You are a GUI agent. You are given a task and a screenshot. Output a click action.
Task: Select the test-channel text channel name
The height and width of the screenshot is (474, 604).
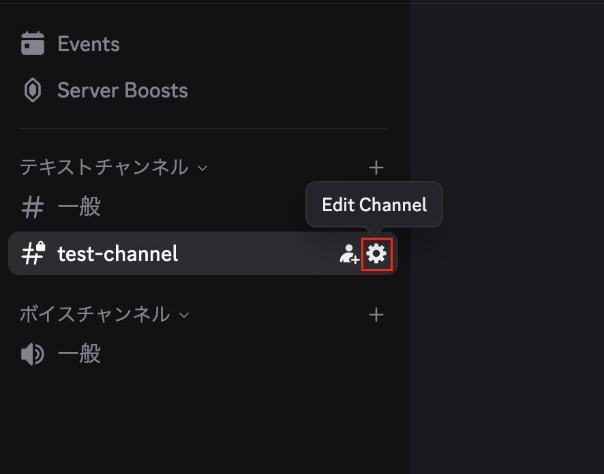click(118, 253)
